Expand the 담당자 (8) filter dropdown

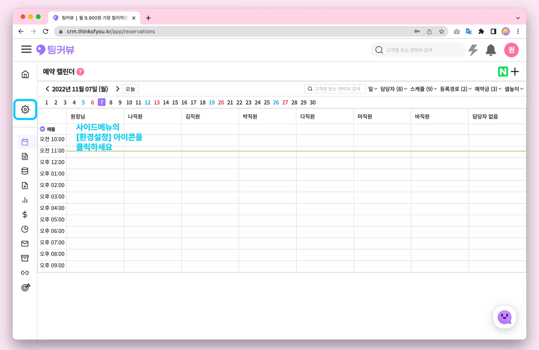coord(393,89)
